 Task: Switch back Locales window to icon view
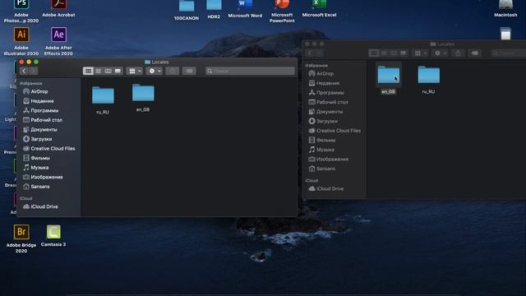[374, 53]
